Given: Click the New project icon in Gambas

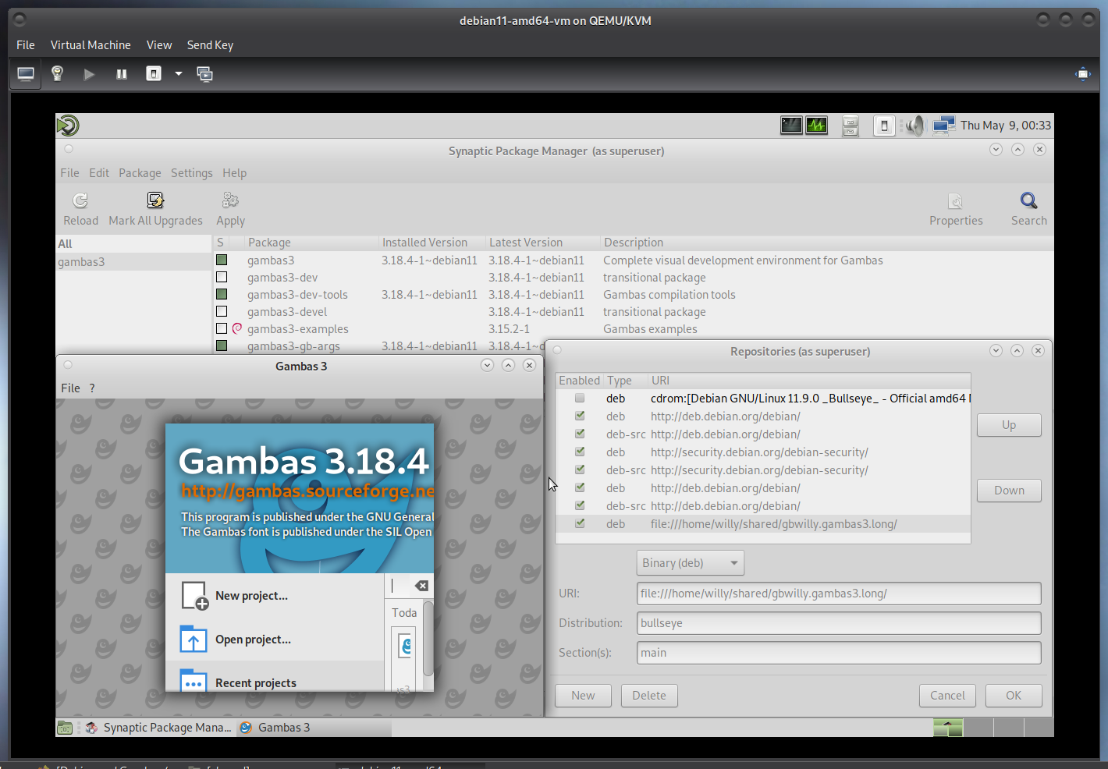Looking at the screenshot, I should pos(194,596).
